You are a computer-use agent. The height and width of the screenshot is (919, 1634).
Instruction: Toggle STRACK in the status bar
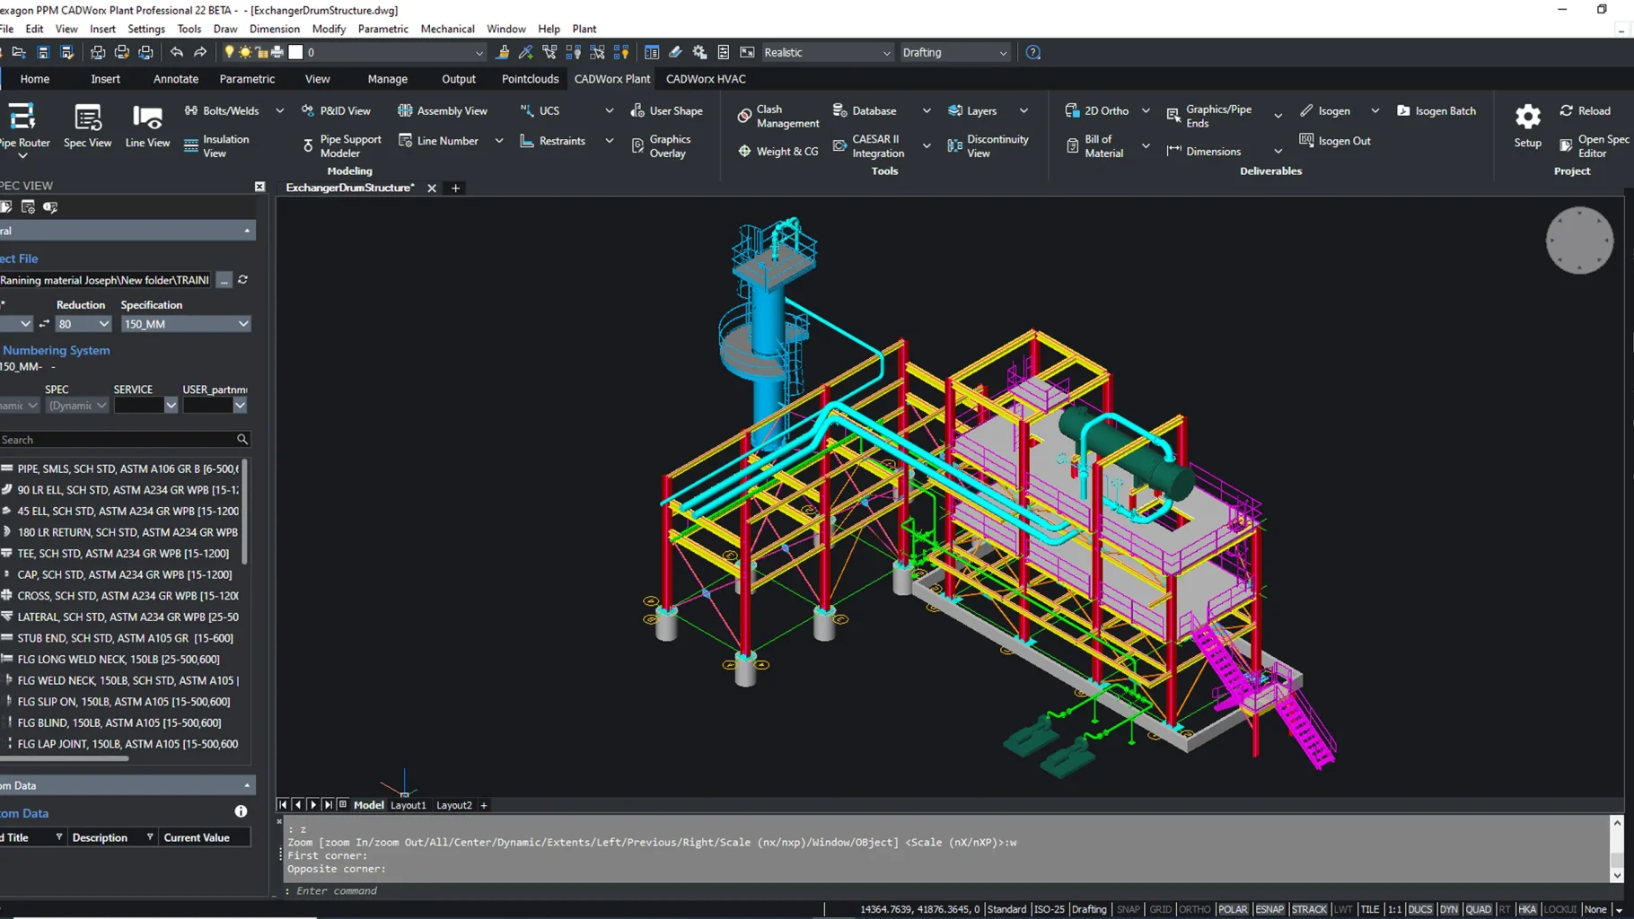pos(1309,909)
